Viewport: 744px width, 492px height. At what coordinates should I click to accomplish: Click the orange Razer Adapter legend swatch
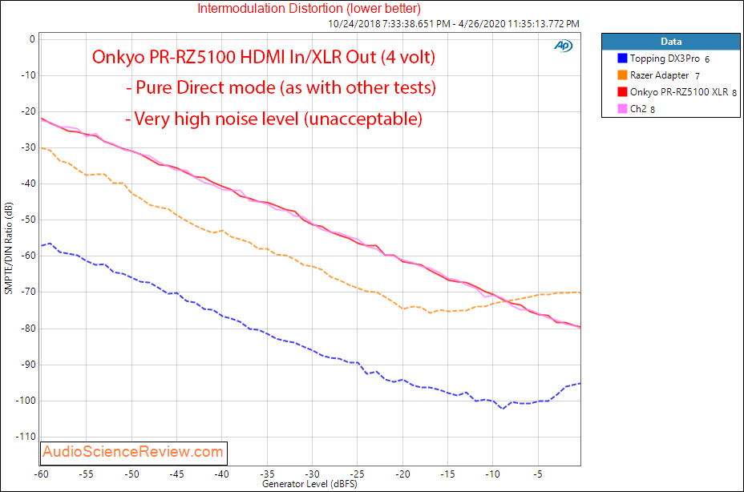pos(622,75)
